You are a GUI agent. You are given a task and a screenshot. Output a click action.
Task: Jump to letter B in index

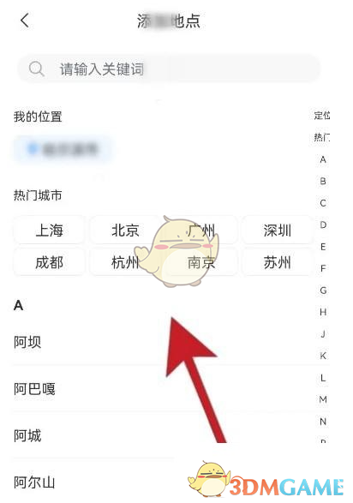point(323,182)
